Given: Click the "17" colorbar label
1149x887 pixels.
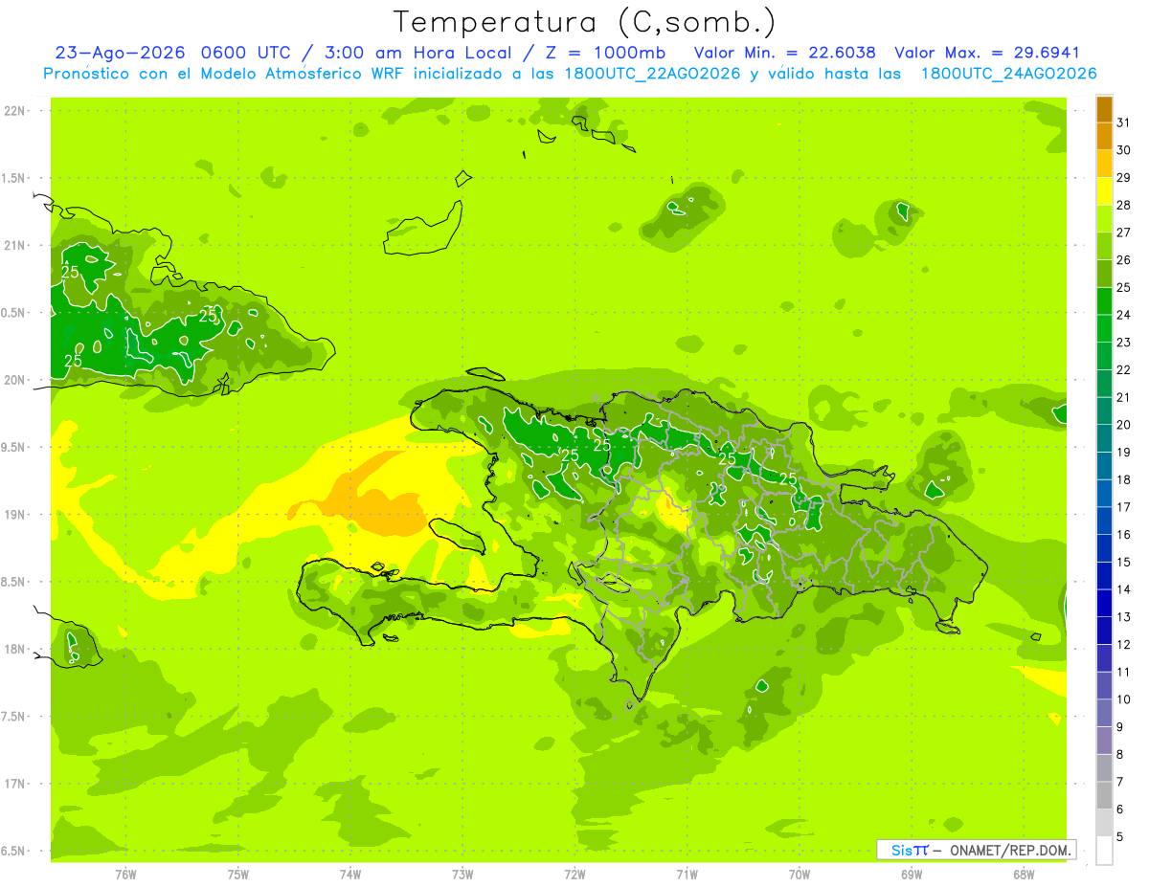Looking at the screenshot, I should point(1124,507).
